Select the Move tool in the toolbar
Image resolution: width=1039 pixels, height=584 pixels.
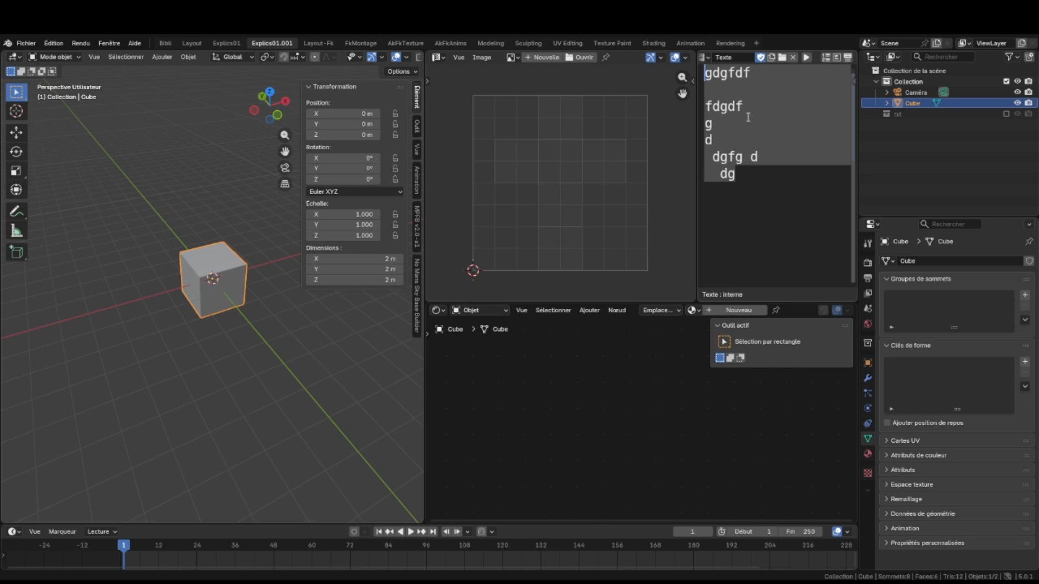tap(16, 132)
